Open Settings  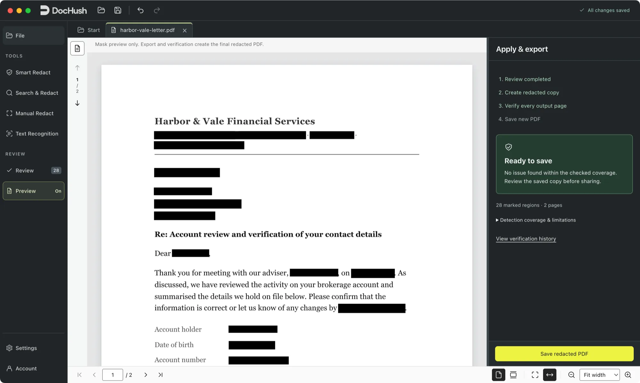click(34, 348)
